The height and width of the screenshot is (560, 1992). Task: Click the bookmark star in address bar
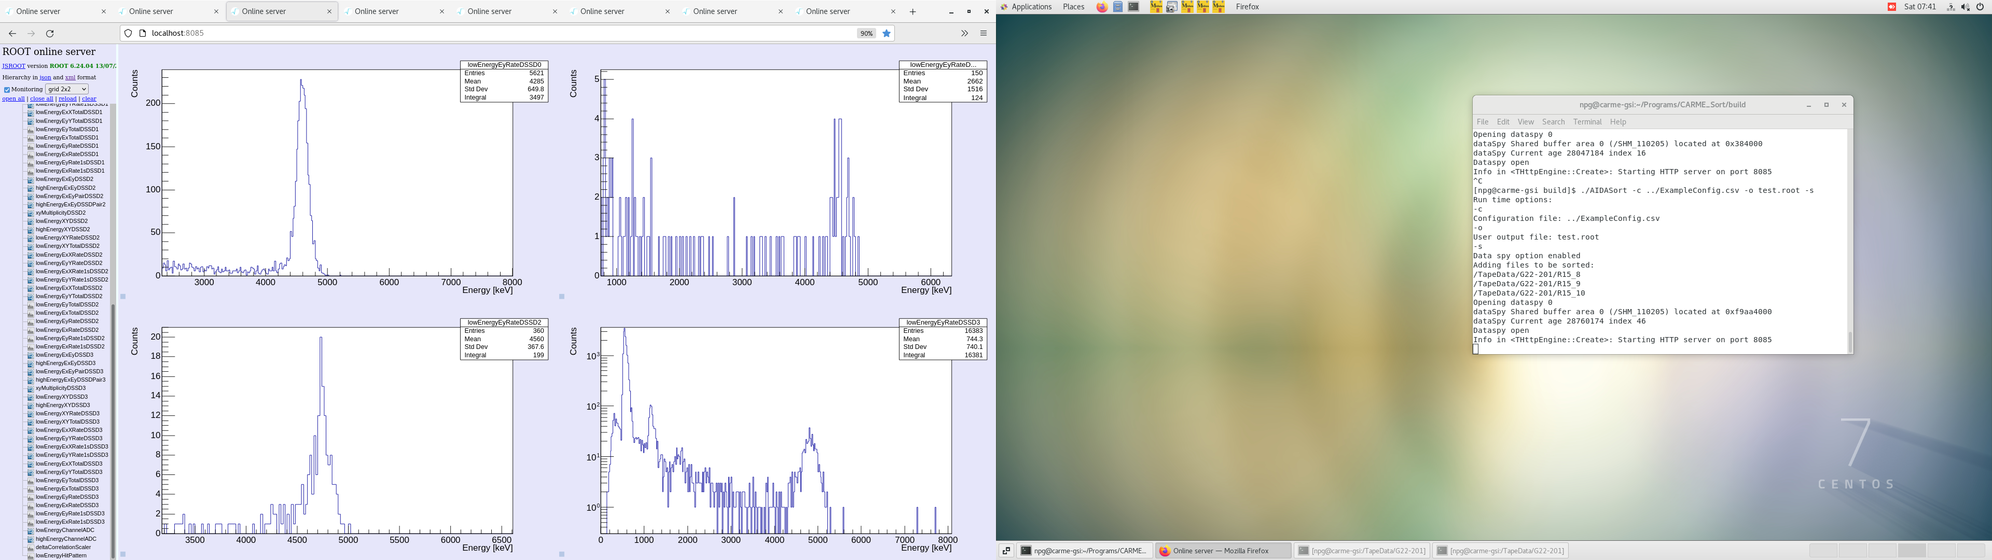pyautogui.click(x=887, y=33)
